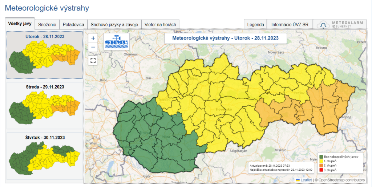The image size is (372, 187).
Task: Click the red 3. stupeň legend swatch
Action: (x=321, y=170)
